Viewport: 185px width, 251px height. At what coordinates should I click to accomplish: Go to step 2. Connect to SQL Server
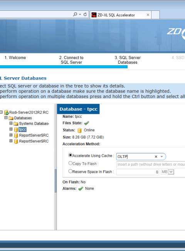[71, 60]
